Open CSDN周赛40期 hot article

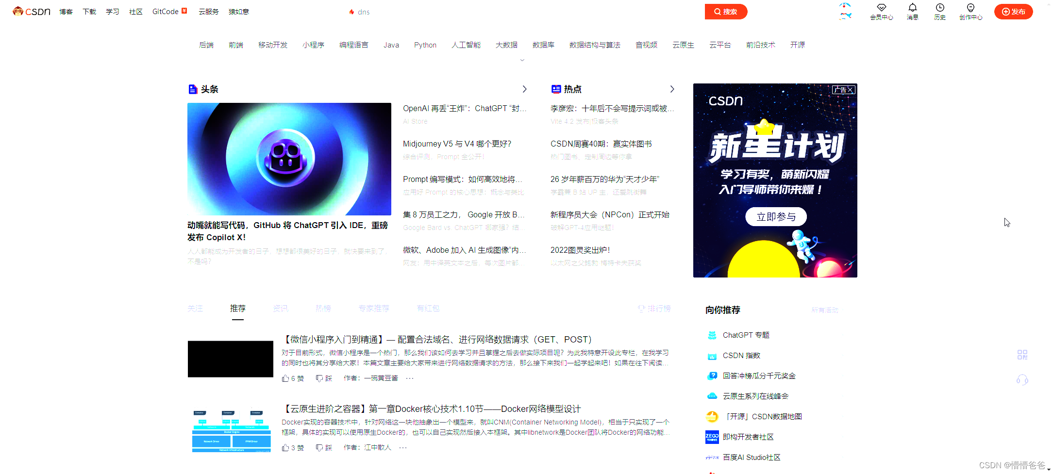click(x=601, y=144)
